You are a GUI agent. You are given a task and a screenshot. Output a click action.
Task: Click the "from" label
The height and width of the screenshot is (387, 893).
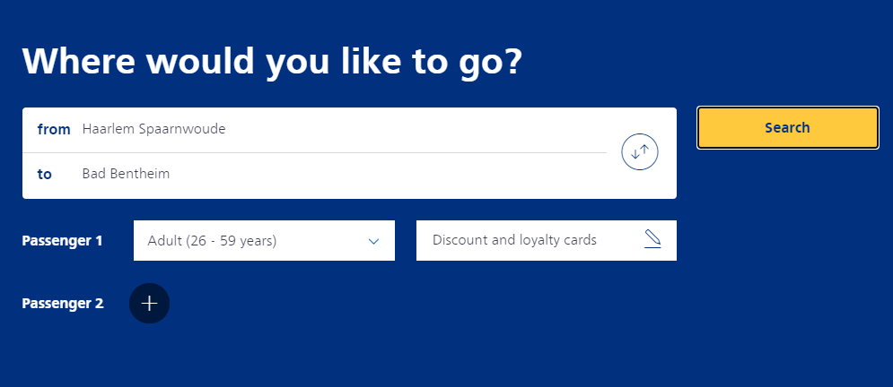click(x=54, y=130)
